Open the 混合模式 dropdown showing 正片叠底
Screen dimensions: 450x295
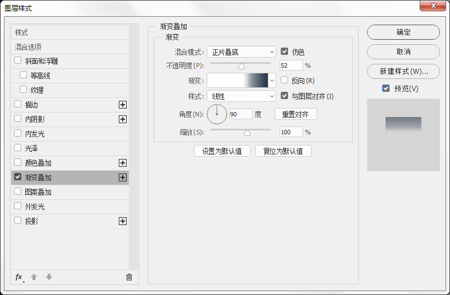click(242, 52)
